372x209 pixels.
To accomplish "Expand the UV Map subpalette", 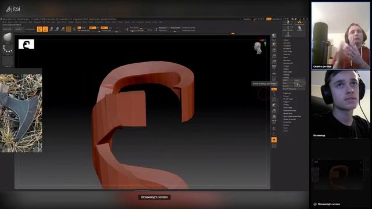I will point(286,105).
